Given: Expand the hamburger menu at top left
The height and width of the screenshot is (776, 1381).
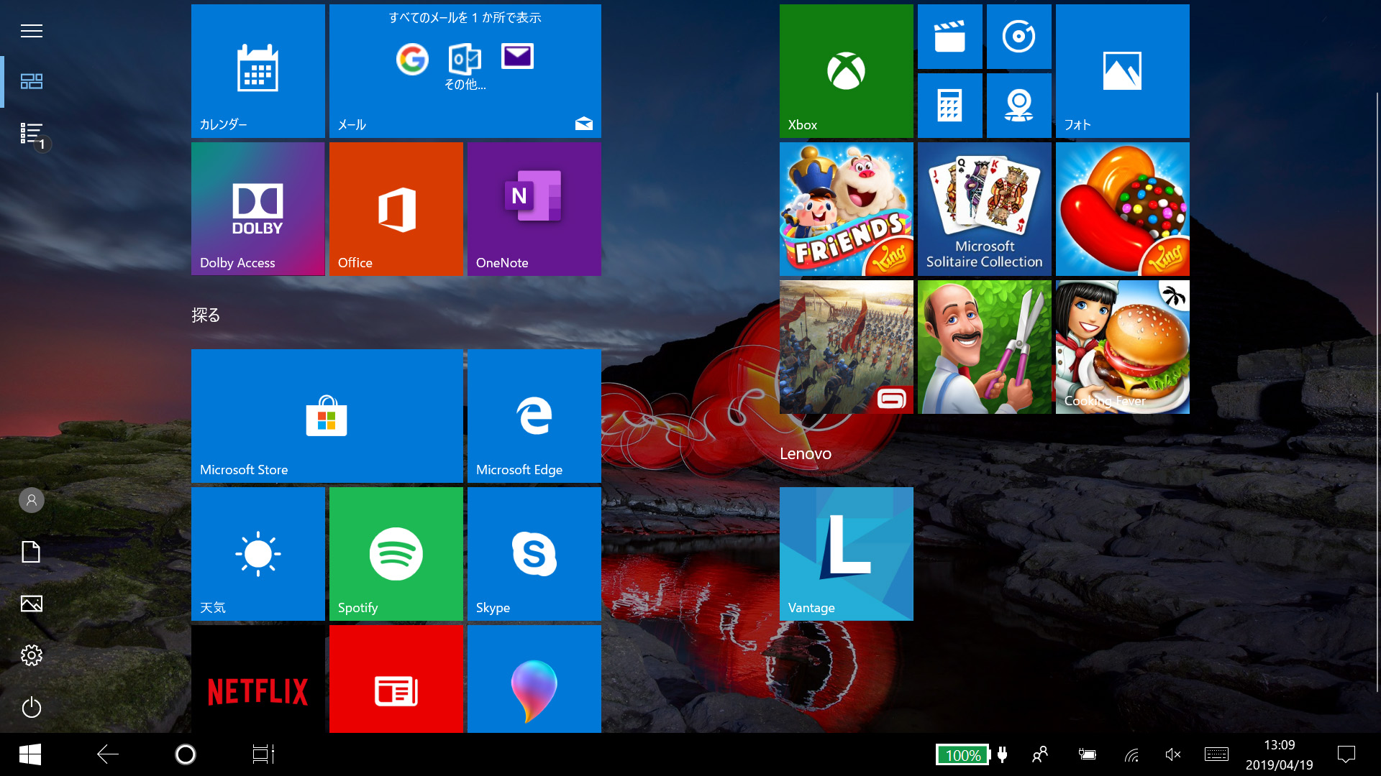Looking at the screenshot, I should [32, 31].
